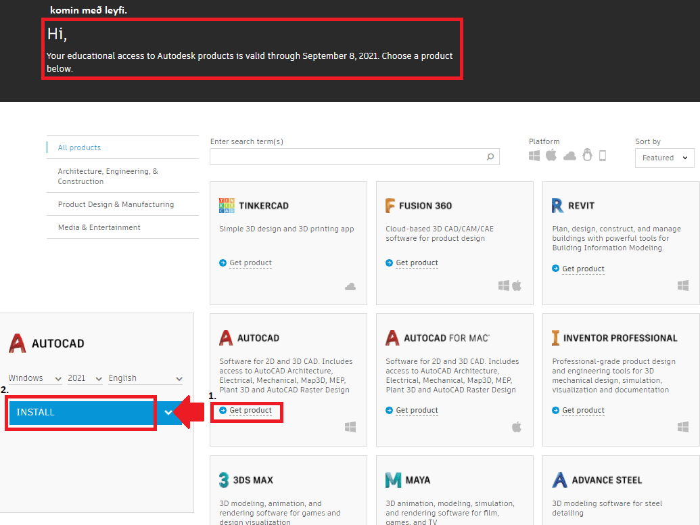Click Get product under AutoCAD
Screen dimensions: 700x525
coord(250,411)
